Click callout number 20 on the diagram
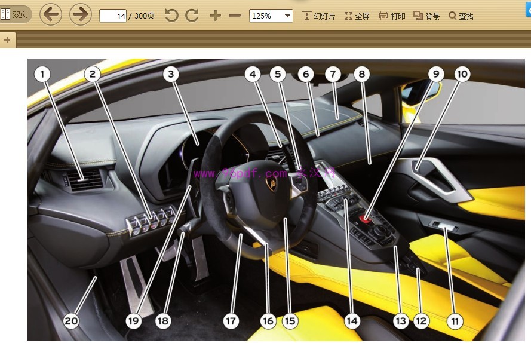The width and height of the screenshot is (531, 343). (x=71, y=320)
